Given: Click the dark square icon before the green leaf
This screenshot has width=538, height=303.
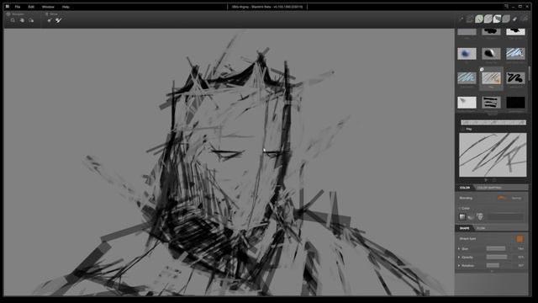Looking at the screenshot, I should pyautogui.click(x=470, y=19).
